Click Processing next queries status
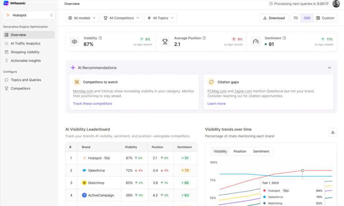344x206 pixels. 299,4
